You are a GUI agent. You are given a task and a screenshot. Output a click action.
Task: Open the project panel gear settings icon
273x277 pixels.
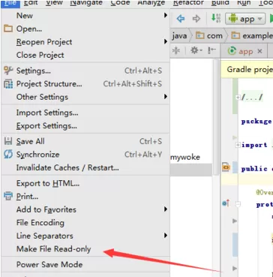click(196, 51)
